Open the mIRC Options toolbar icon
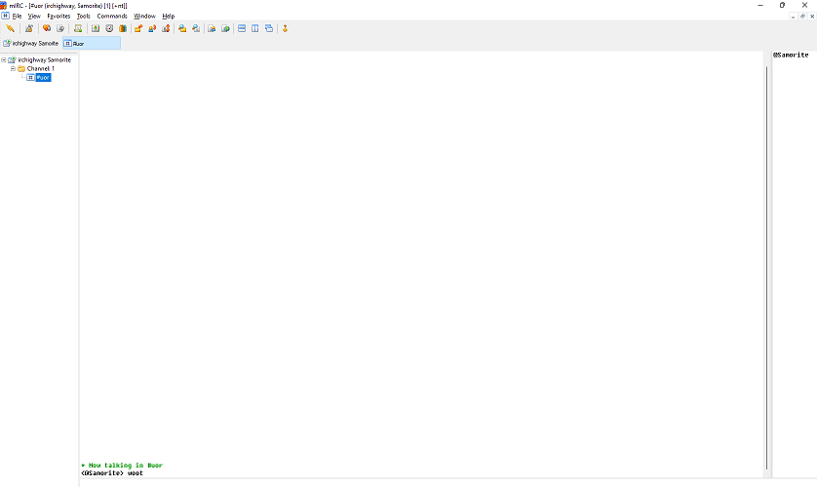Image resolution: width=817 pixels, height=487 pixels. click(29, 28)
